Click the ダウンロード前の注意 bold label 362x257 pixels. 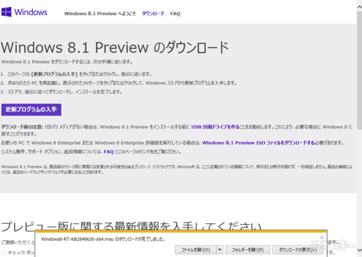point(22,127)
